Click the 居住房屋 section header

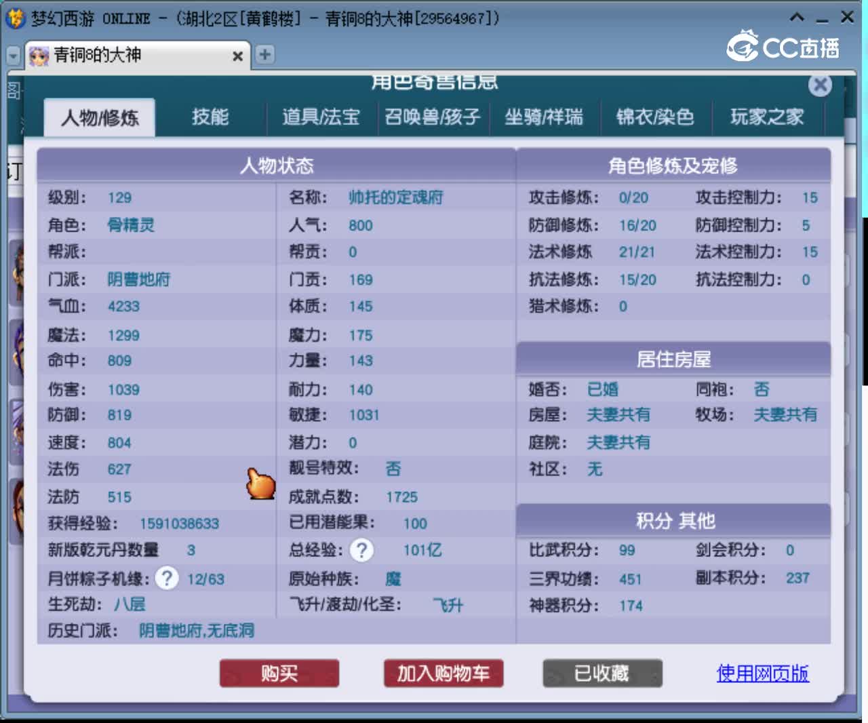tap(673, 359)
